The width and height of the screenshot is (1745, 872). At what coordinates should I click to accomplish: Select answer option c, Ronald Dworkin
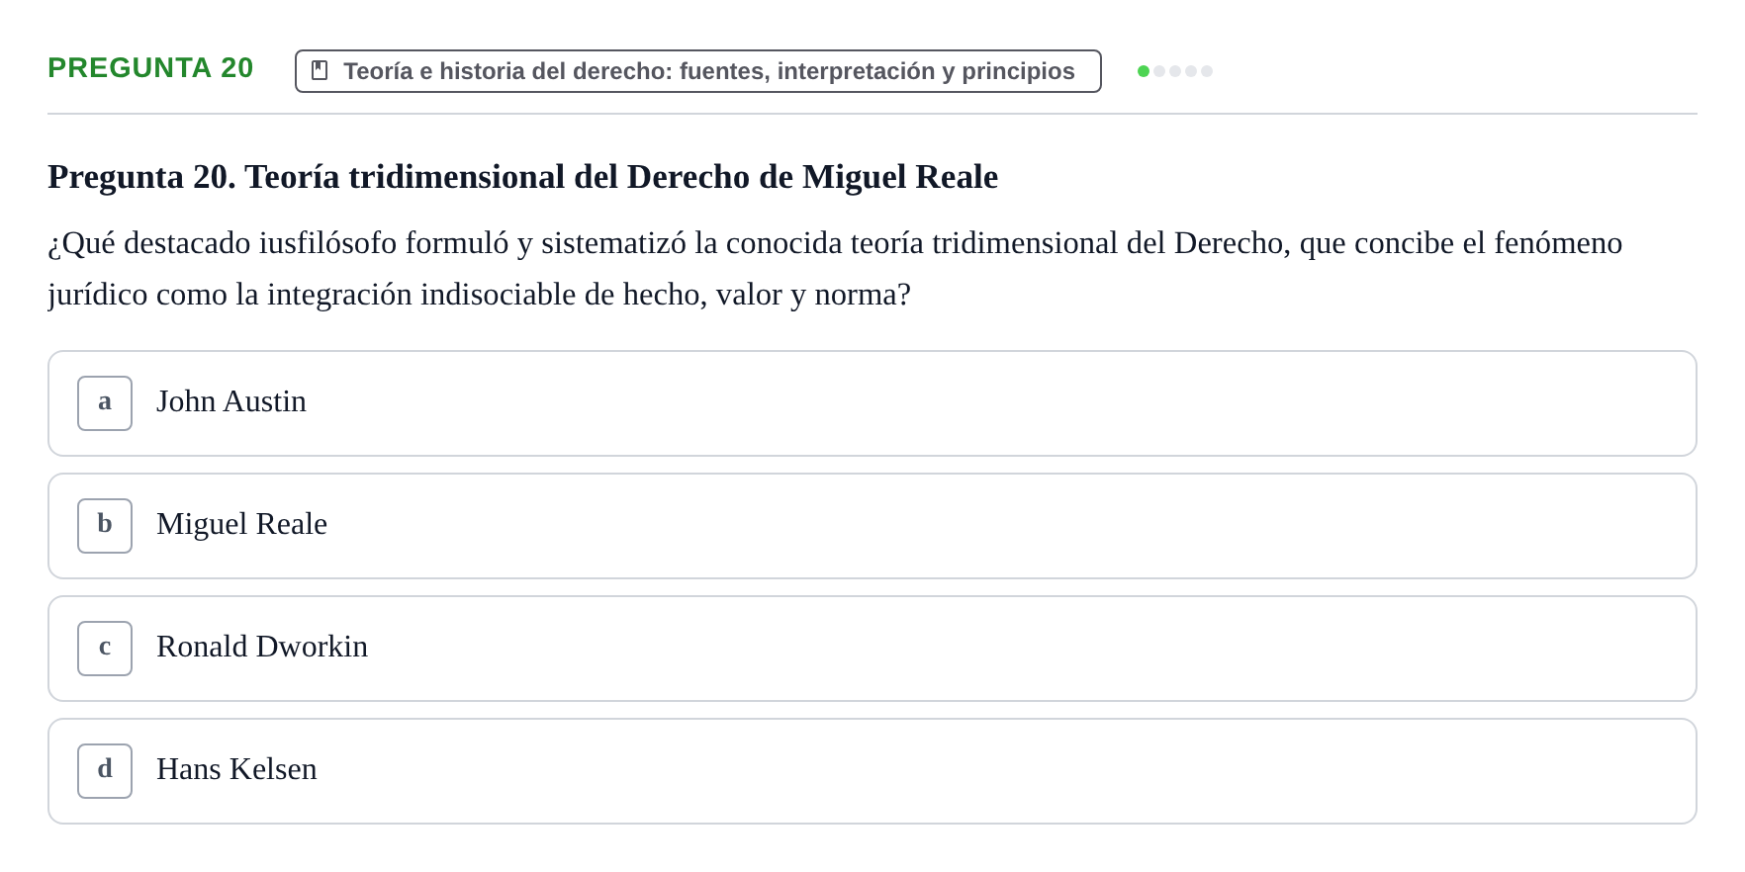[872, 649]
